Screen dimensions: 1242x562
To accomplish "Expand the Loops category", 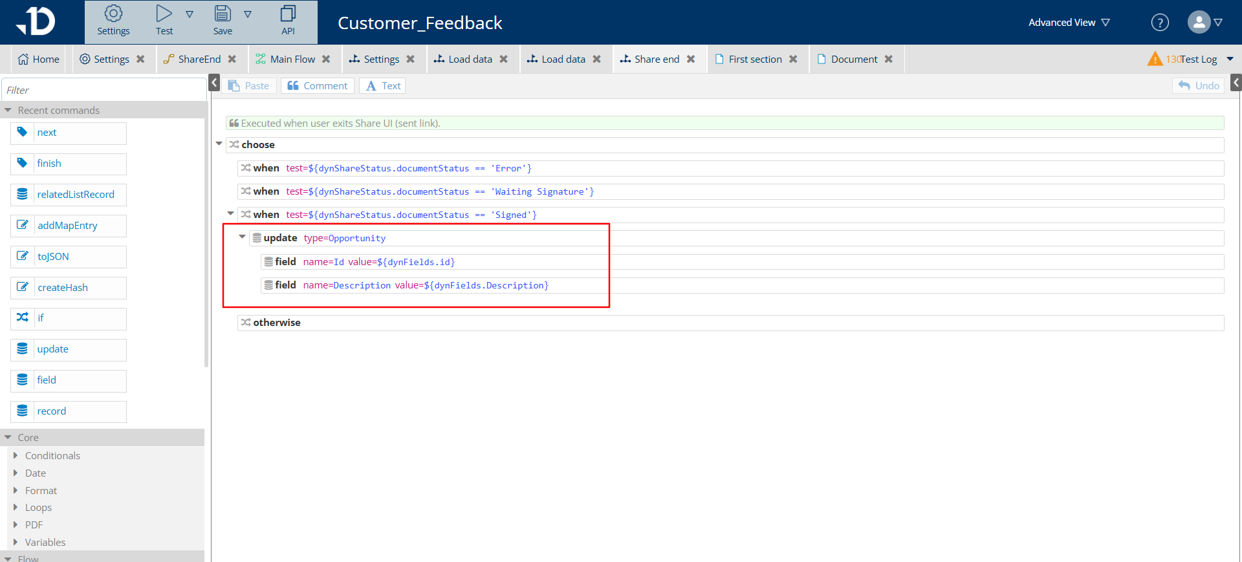I will click(16, 507).
